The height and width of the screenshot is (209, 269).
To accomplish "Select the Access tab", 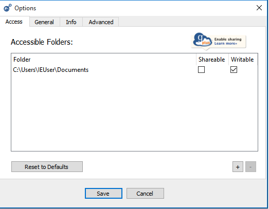I will coord(14,22).
